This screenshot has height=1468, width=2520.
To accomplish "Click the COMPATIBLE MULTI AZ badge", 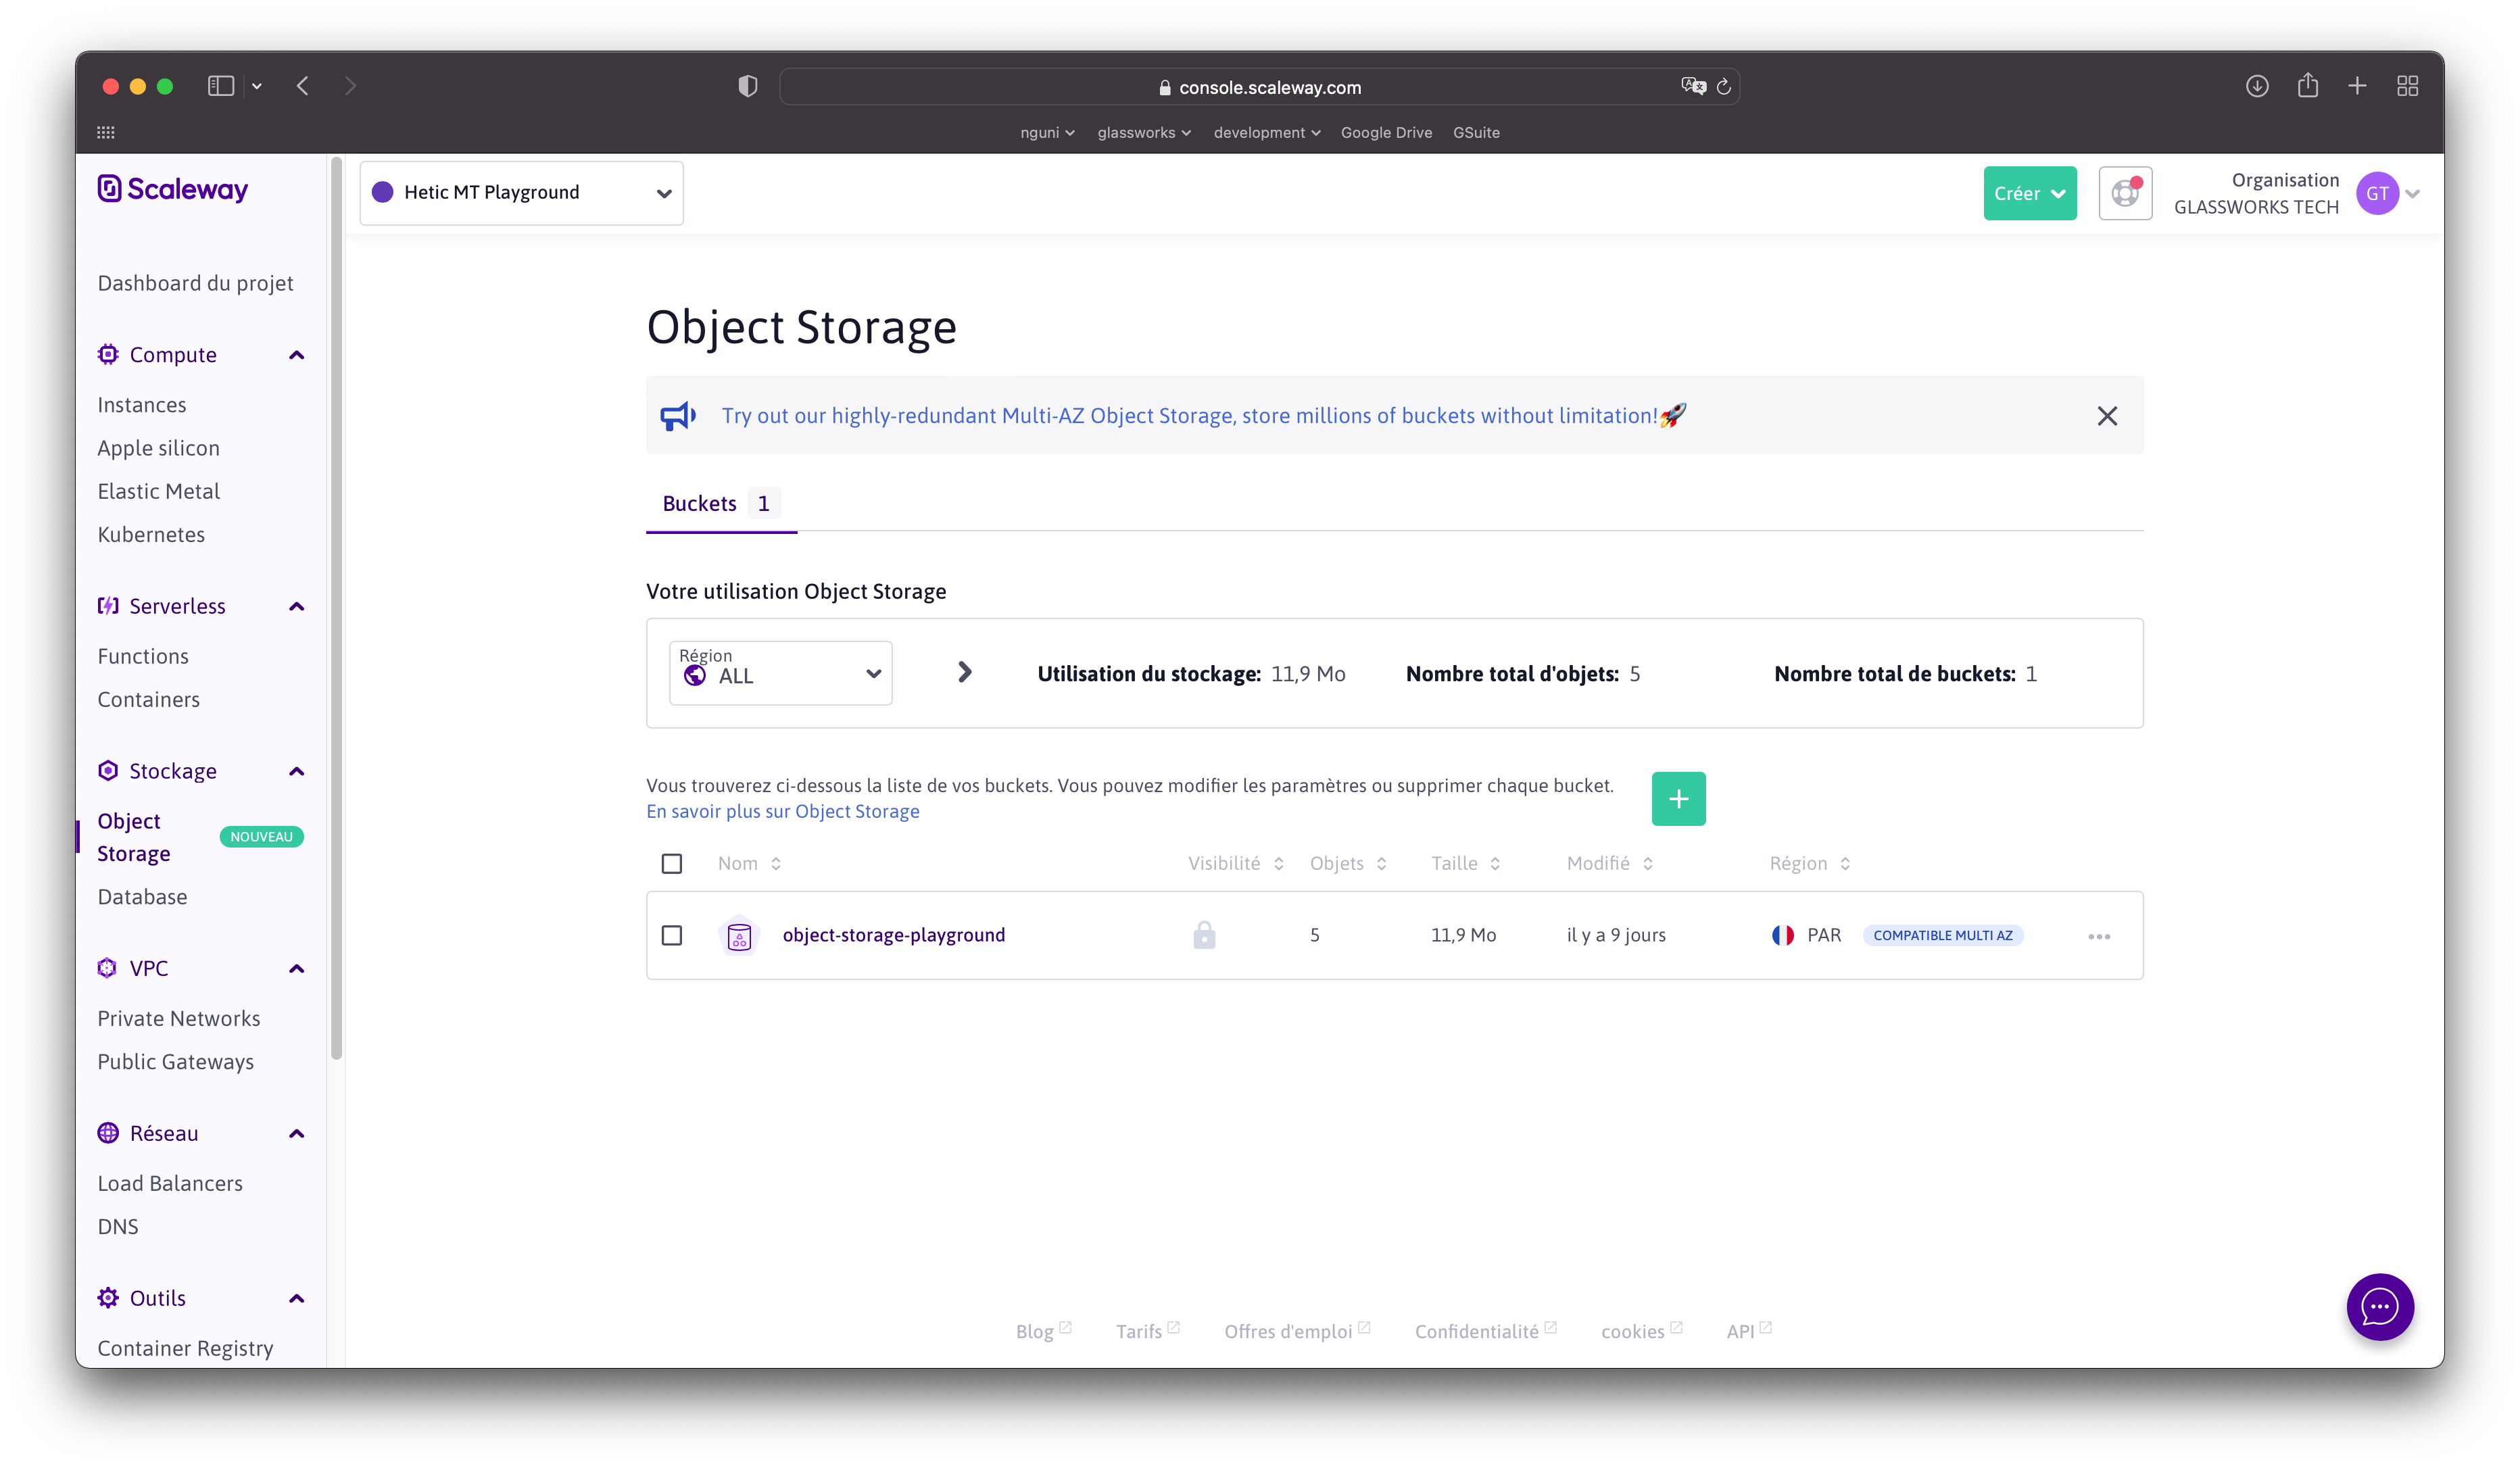I will coord(1942,935).
